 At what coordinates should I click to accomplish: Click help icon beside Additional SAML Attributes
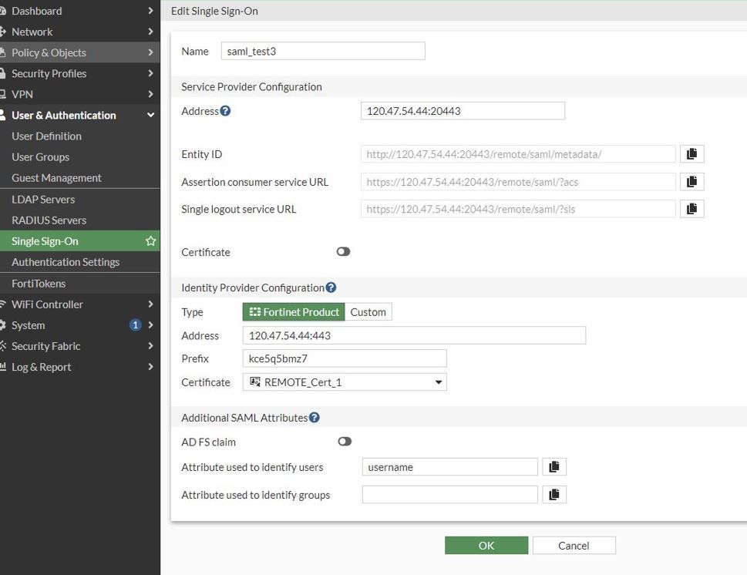pos(314,418)
